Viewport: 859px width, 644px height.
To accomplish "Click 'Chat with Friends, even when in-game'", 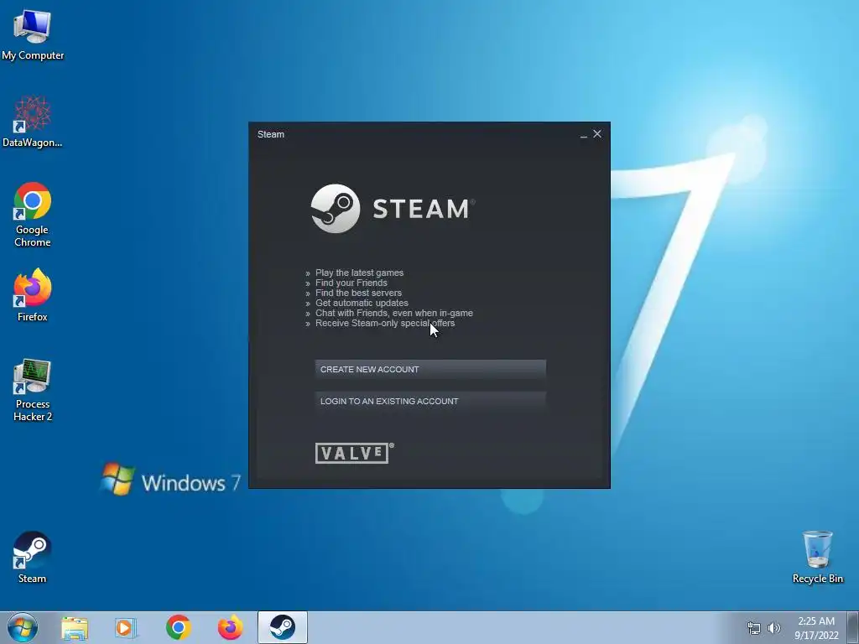I will (x=394, y=314).
